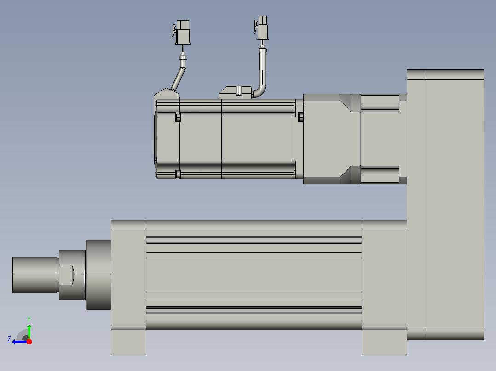Viewport: 496px width, 371px height.
Task: Select the left cable plug connector
Action: (182, 32)
